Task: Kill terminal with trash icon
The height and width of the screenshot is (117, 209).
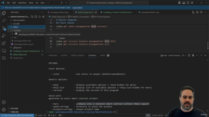Action: 193,55
